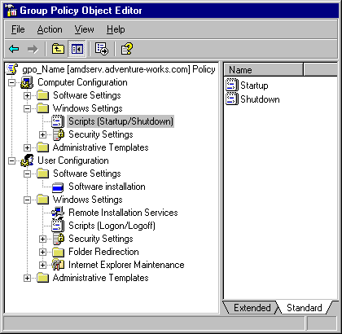
Task: Expand the Folder Redirection node
Action: (x=42, y=252)
